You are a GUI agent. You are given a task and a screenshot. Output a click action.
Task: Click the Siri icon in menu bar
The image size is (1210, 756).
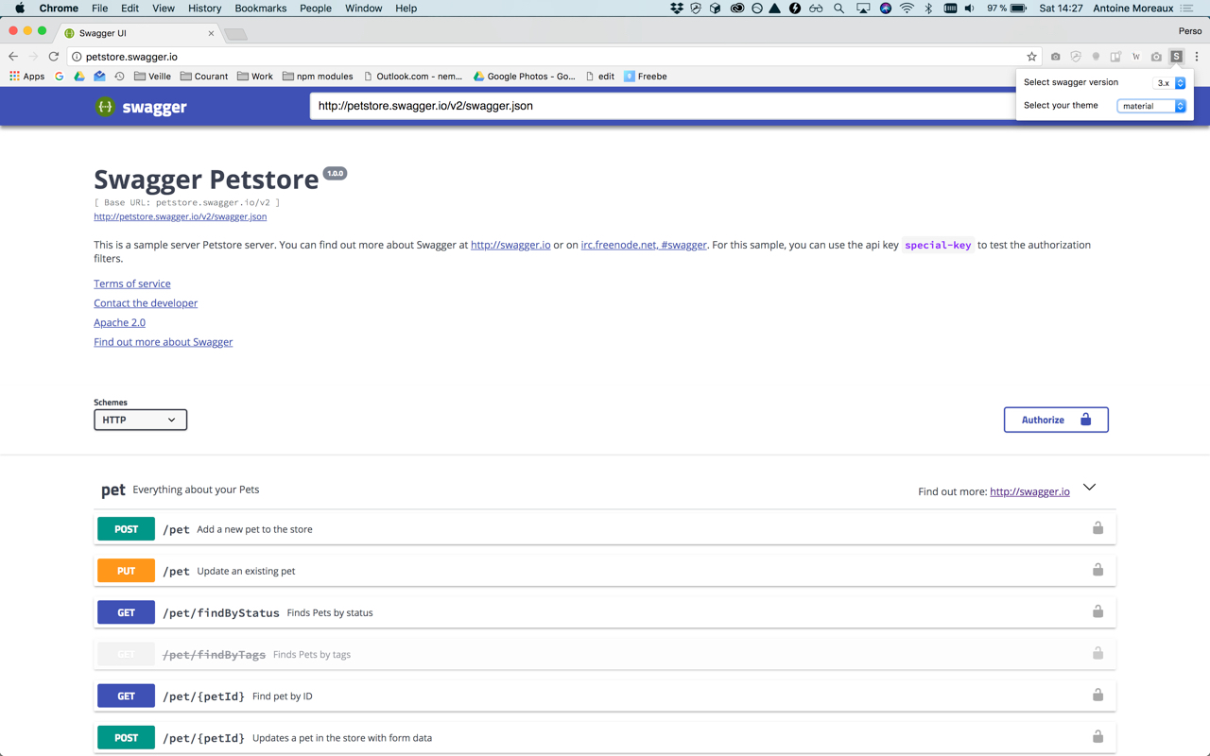(886, 9)
